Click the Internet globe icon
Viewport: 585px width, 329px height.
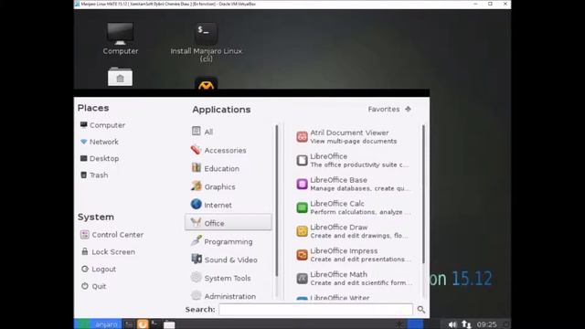click(x=196, y=204)
